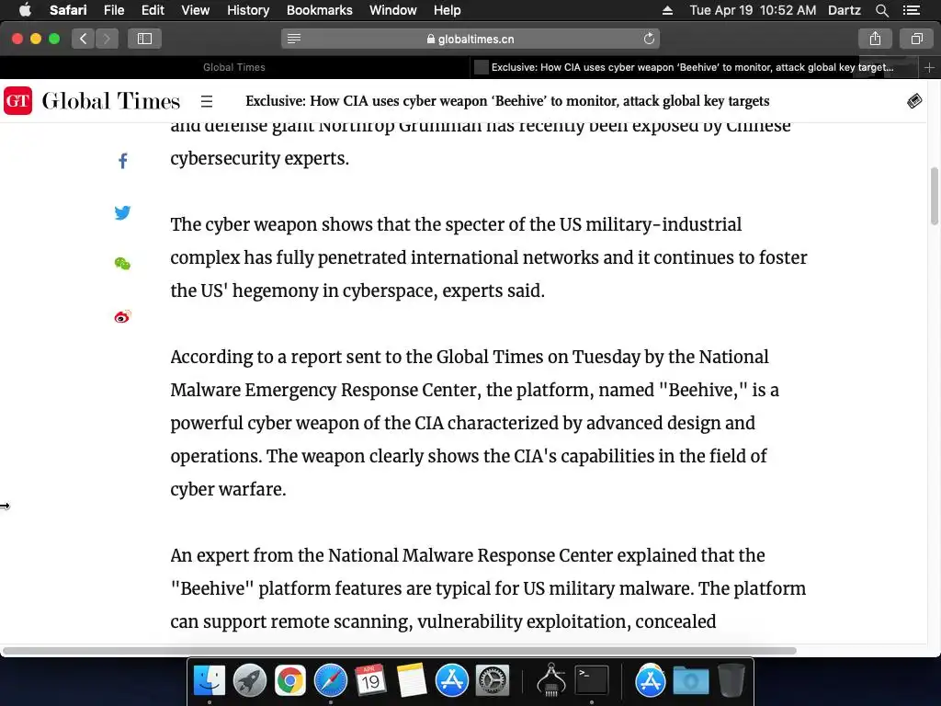
Task: Share article on Facebook
Action: coord(122,160)
